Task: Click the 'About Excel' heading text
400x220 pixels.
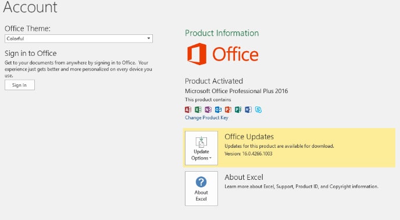Action: coord(244,177)
